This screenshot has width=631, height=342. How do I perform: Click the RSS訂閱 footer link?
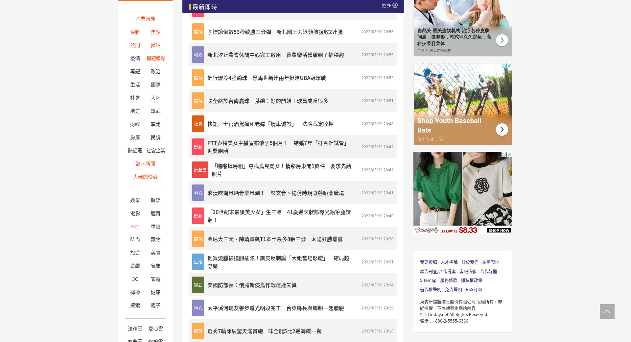(474, 290)
